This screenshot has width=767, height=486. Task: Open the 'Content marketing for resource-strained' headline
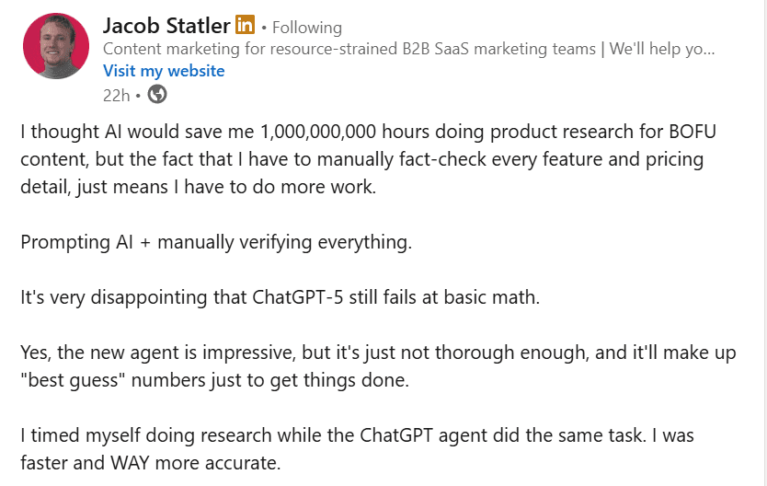tap(349, 49)
